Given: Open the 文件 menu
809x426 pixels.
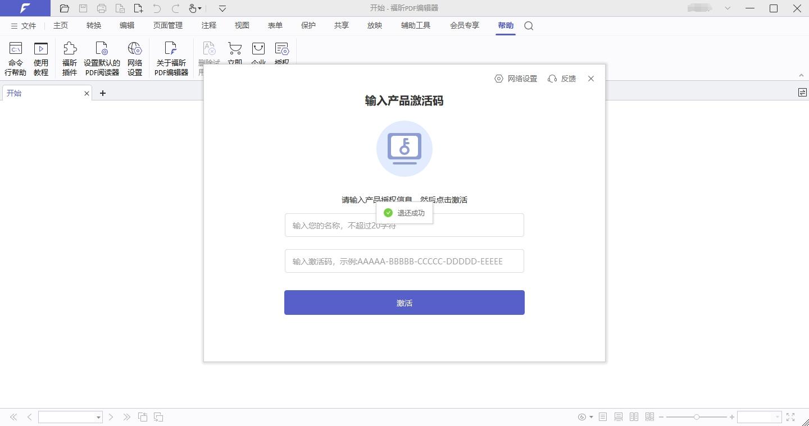Looking at the screenshot, I should 23,26.
